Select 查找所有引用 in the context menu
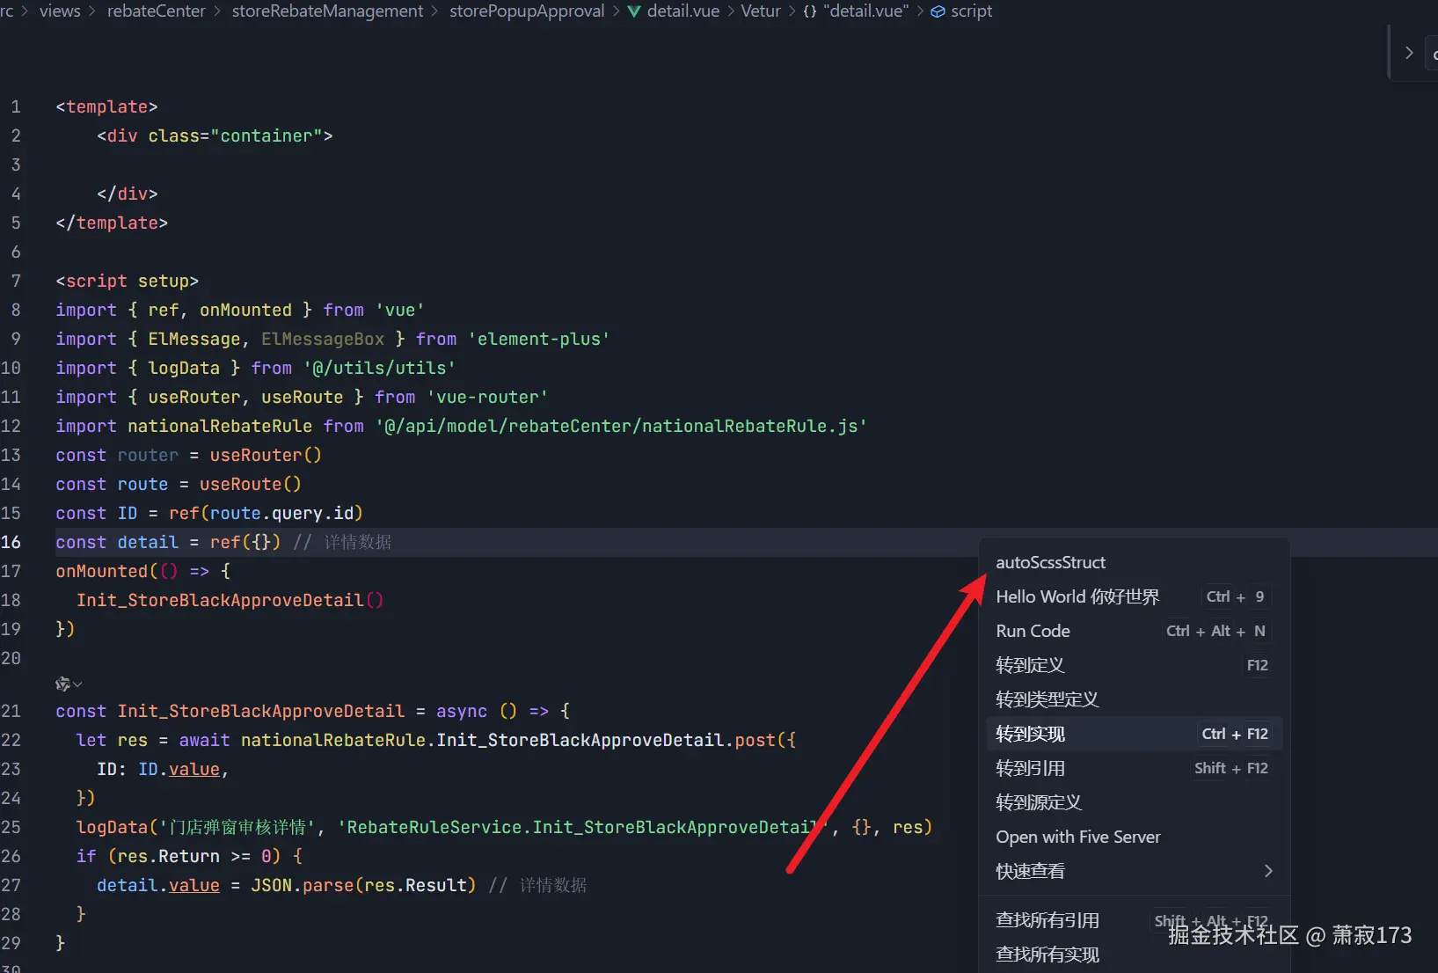Screen dimensions: 1438x973 (1135, 920)
